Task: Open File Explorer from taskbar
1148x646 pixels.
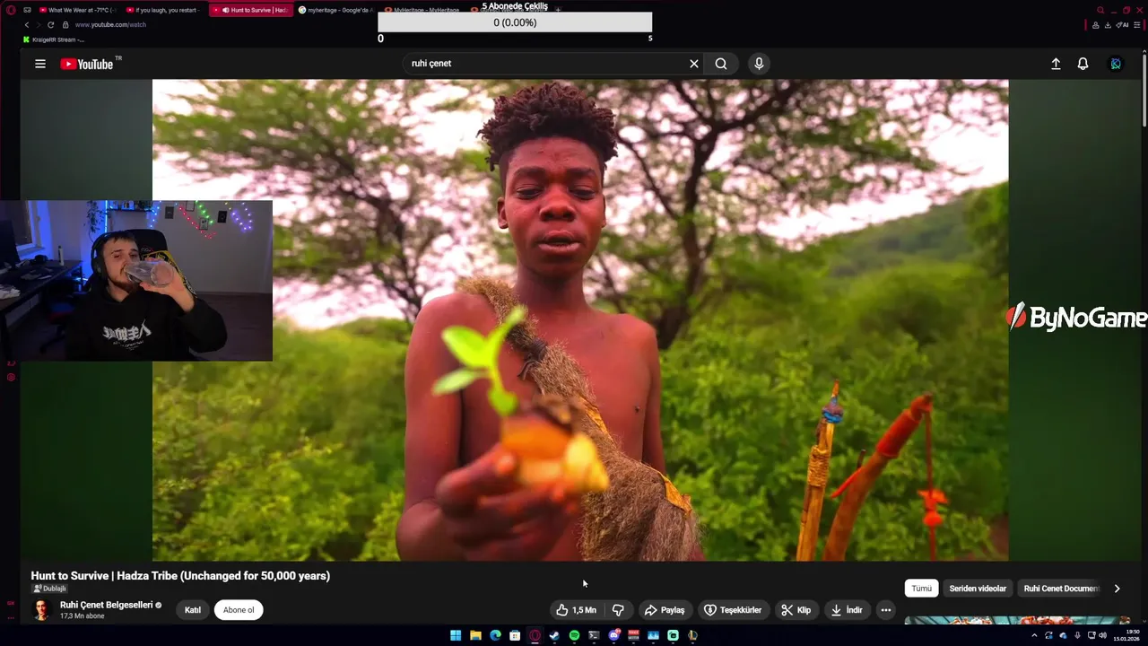Action: 475,635
